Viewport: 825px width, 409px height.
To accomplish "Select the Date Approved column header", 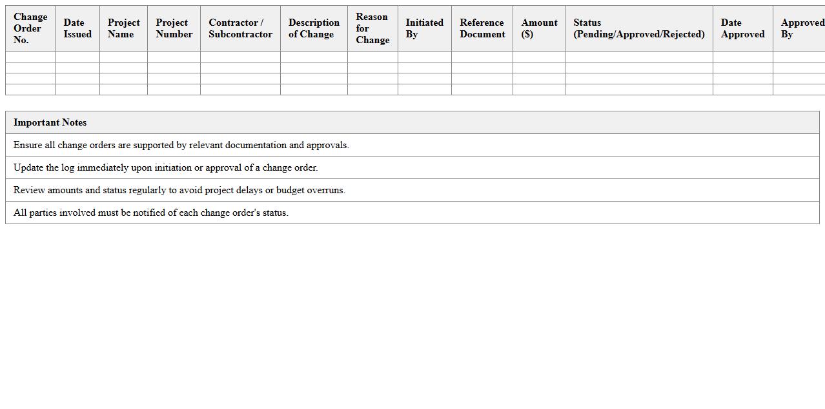I will point(742,28).
